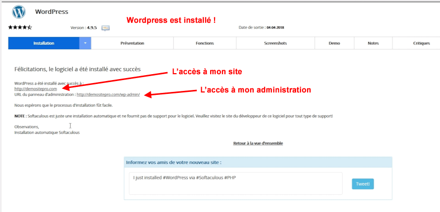View the Screenshots tab
The height and width of the screenshot is (212, 440).
tap(275, 43)
